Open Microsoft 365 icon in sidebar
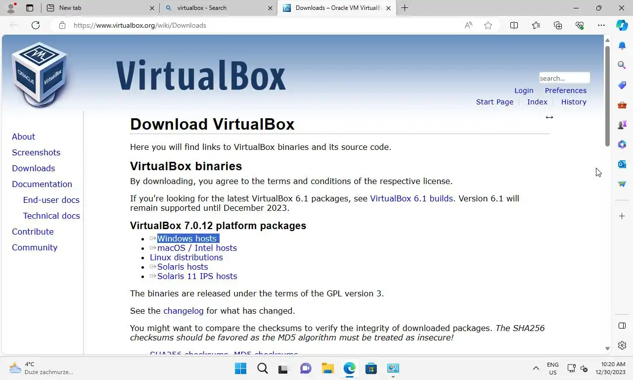633x380 pixels. pyautogui.click(x=622, y=144)
